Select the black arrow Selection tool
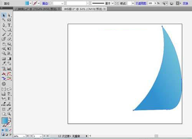The image size is (192, 139). (x=4, y=15)
